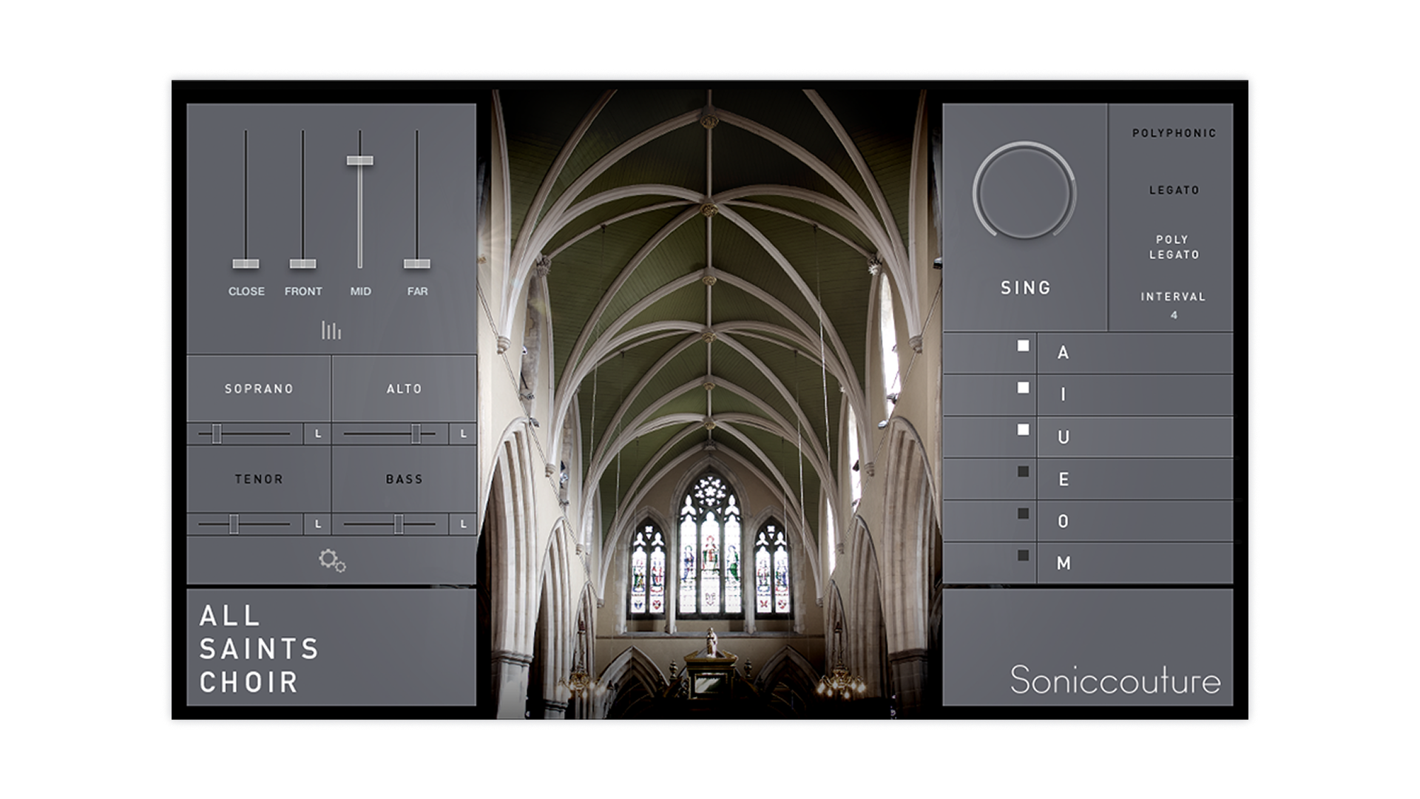
Task: Toggle the U vowel checkbox
Action: tap(1024, 430)
